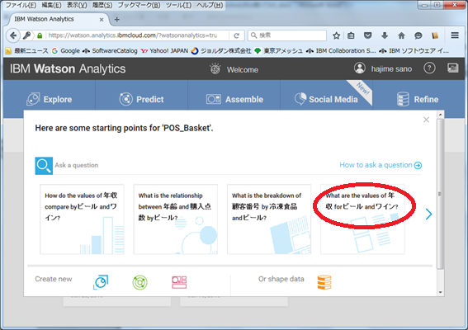Follow How to ask a question link
This screenshot has height=330, width=468.
pyautogui.click(x=381, y=165)
